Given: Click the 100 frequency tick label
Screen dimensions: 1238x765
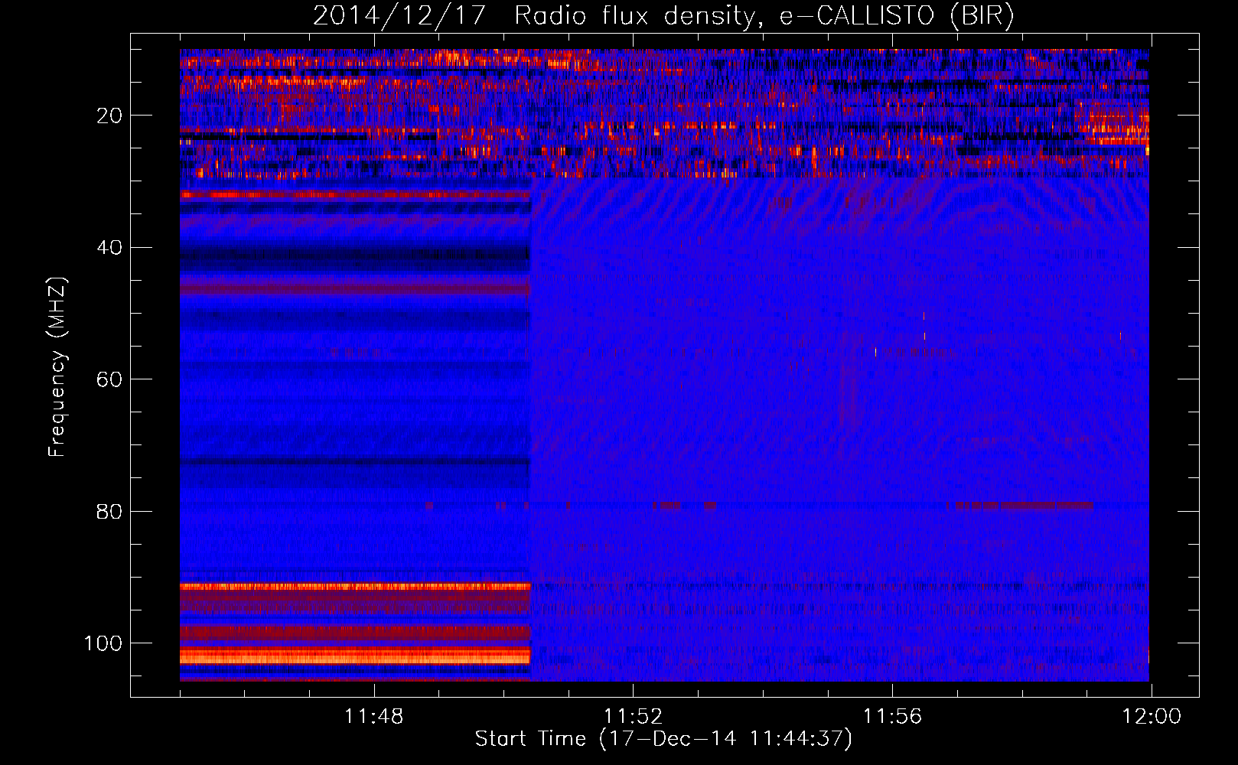Looking at the screenshot, I should pyautogui.click(x=103, y=643).
